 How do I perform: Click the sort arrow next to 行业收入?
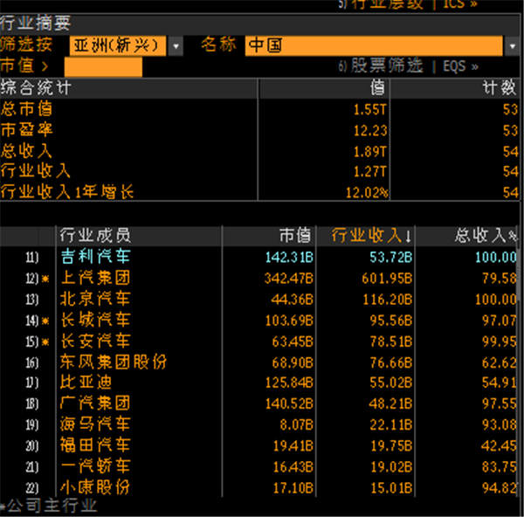pos(409,237)
